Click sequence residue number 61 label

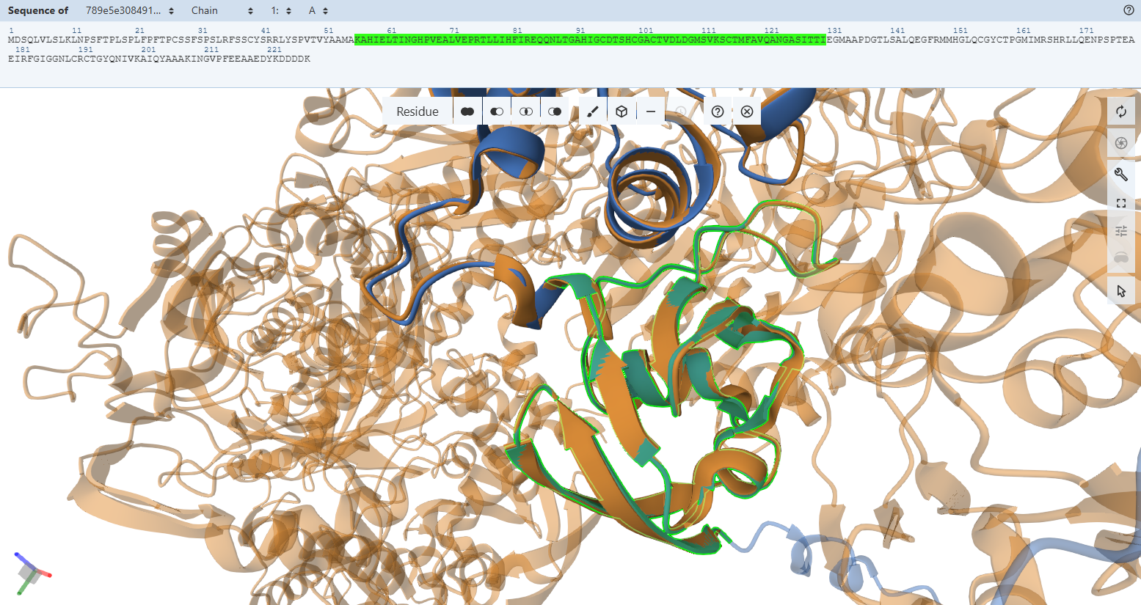(x=392, y=31)
